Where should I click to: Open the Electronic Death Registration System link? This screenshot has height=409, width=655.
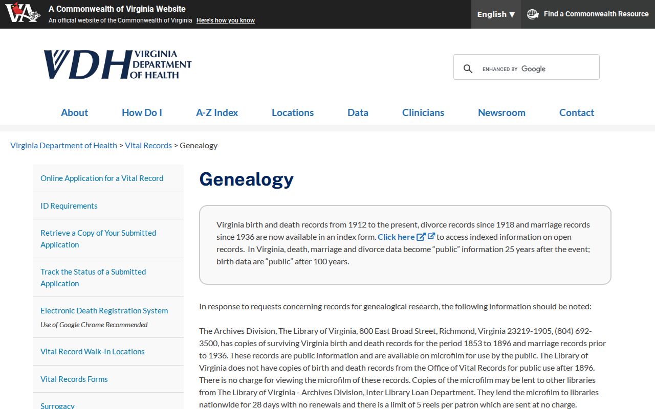[104, 310]
